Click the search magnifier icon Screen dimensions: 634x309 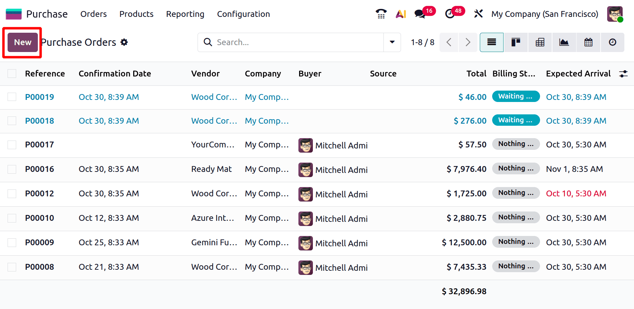pos(208,42)
